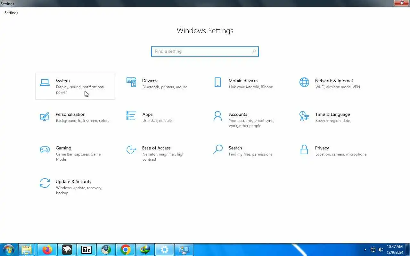Launch 7-Zip from the taskbar
The image size is (410, 256).
[x=86, y=250]
